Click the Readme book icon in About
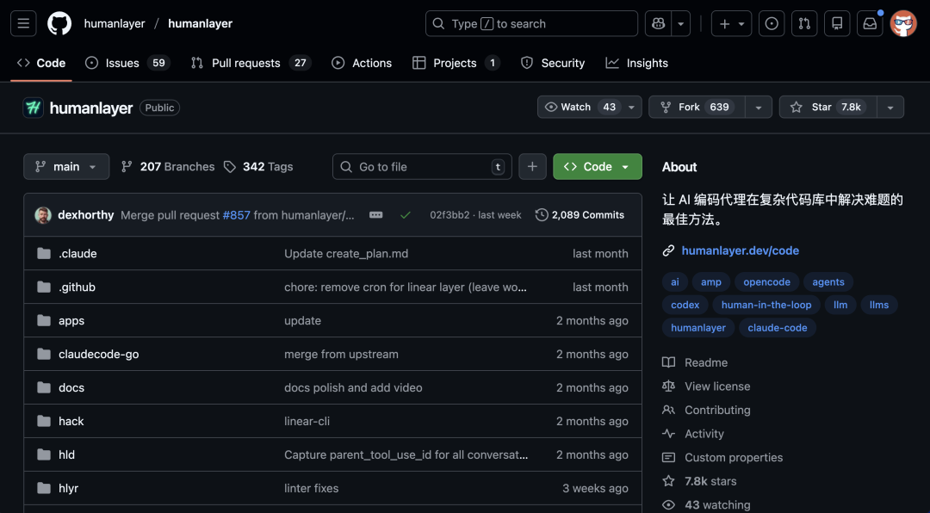 tap(668, 362)
